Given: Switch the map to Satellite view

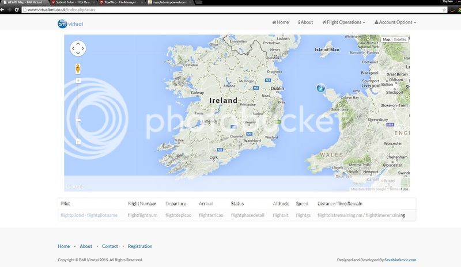Looking at the screenshot, I should (x=400, y=39).
